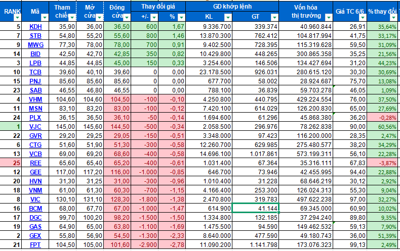This screenshot has width=400, height=251.
Task: Open the Vốn hóa thị trường filter dropdown
Action: click(x=329, y=18)
